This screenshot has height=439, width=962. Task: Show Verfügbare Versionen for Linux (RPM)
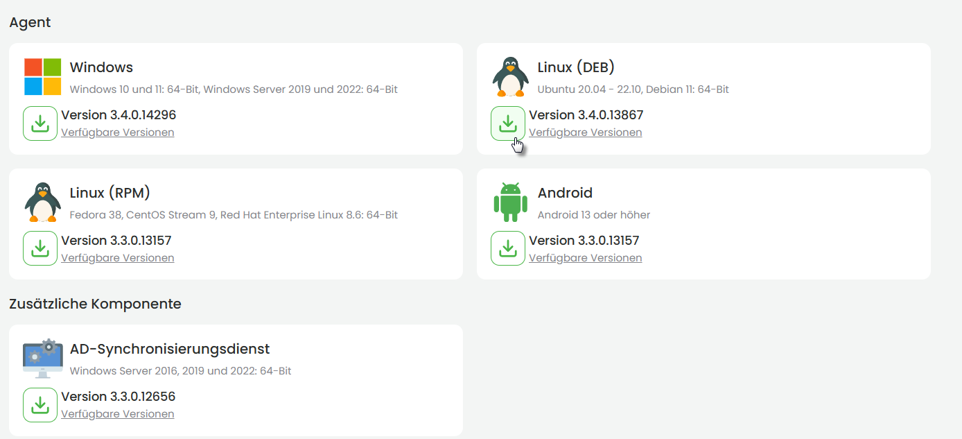(118, 258)
